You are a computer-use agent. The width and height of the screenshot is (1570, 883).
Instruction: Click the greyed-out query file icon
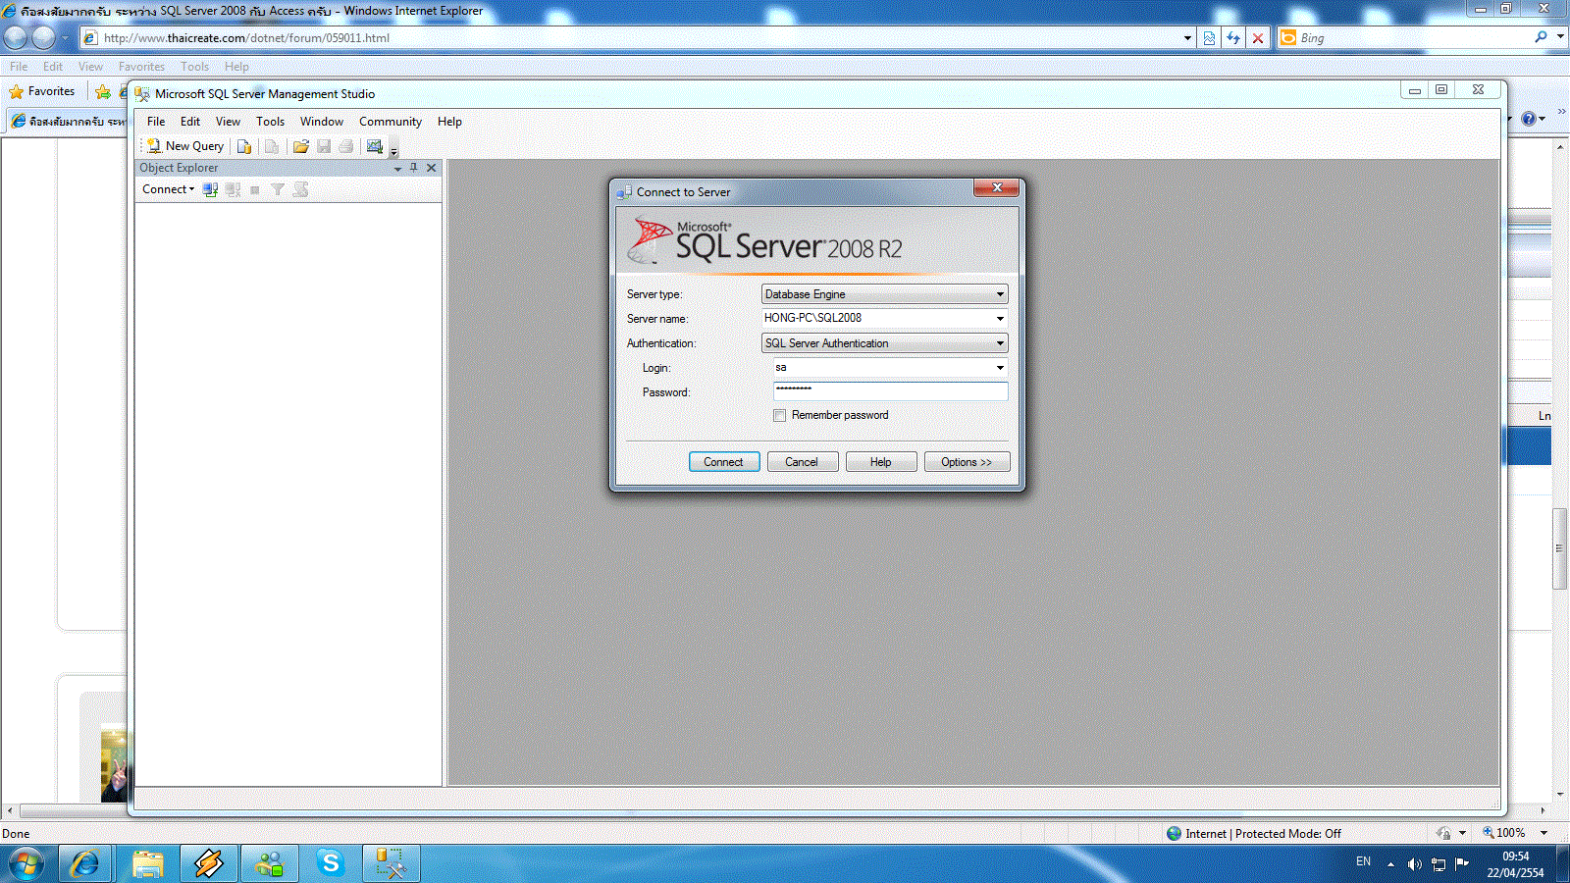coord(272,146)
